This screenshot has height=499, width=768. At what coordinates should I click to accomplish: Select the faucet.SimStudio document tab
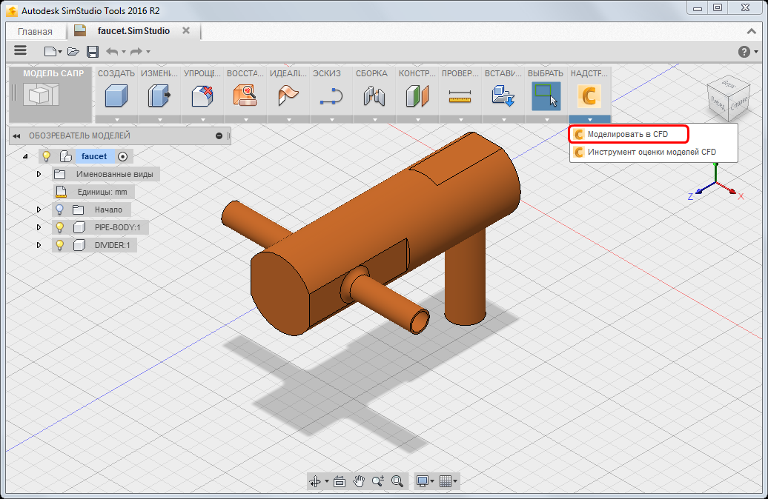tap(133, 31)
